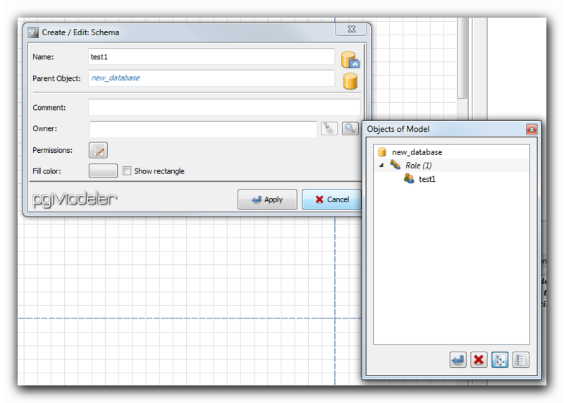Click the Owner input field
The image size is (564, 403).
tap(203, 129)
